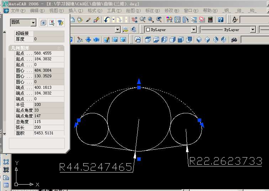
Task: Select the Zoom Realtime magnifier
Action: [x=143, y=20]
